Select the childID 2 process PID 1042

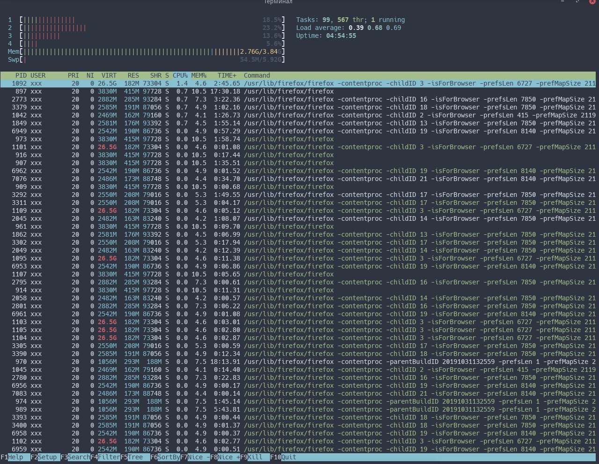coord(298,115)
